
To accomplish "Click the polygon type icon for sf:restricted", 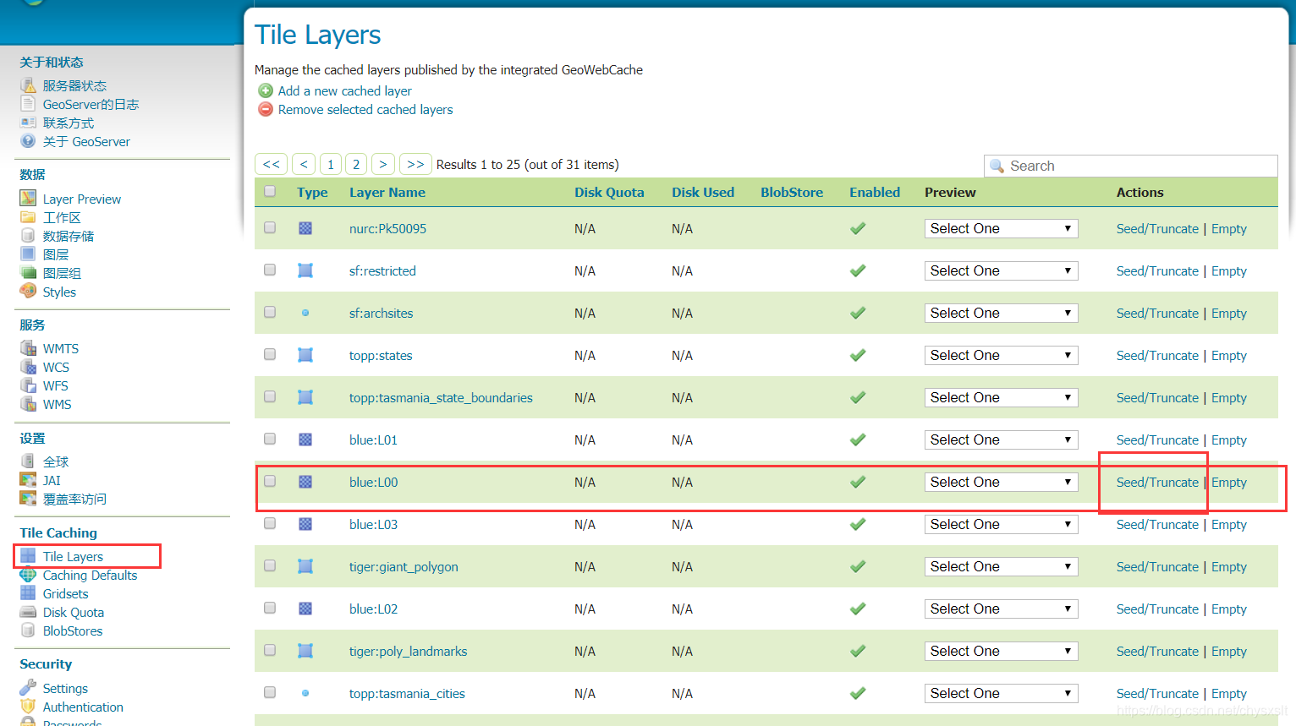I will 305,270.
